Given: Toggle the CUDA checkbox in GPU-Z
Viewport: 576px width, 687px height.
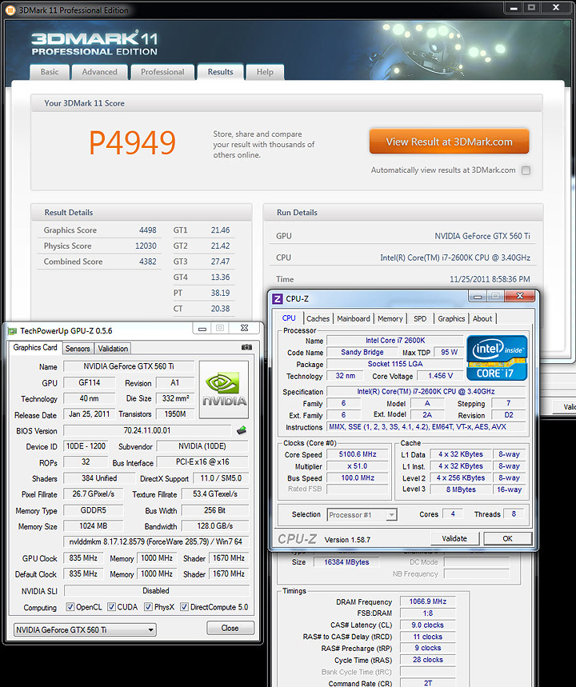Looking at the screenshot, I should pos(112,607).
